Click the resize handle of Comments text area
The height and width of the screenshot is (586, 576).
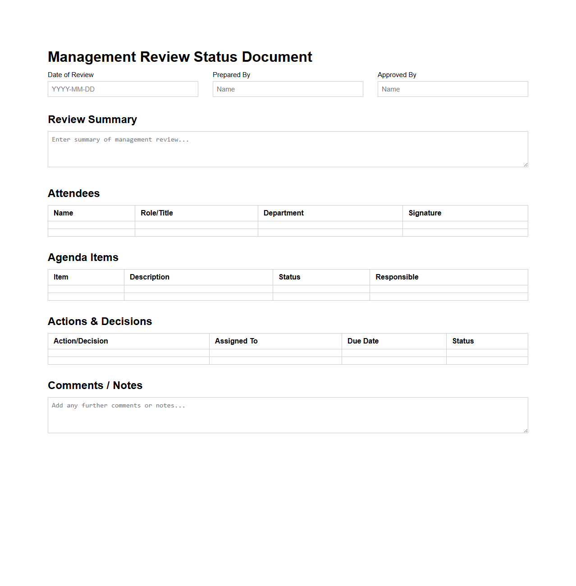[x=525, y=430]
